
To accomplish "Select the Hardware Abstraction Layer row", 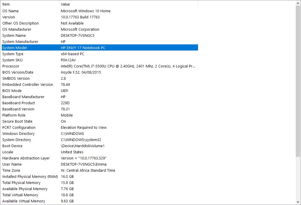I will [100, 158].
